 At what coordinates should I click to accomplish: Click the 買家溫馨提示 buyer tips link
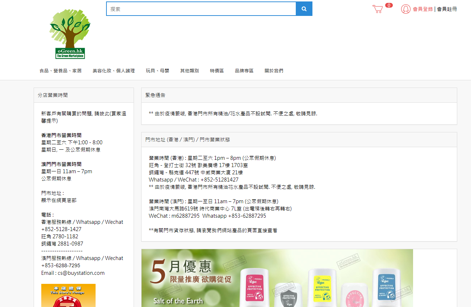84,117
